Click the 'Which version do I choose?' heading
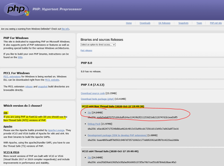 point(23,106)
